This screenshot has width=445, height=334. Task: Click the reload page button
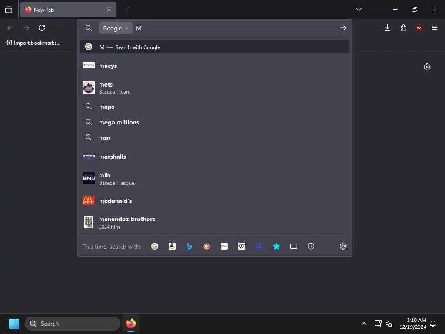(x=42, y=28)
